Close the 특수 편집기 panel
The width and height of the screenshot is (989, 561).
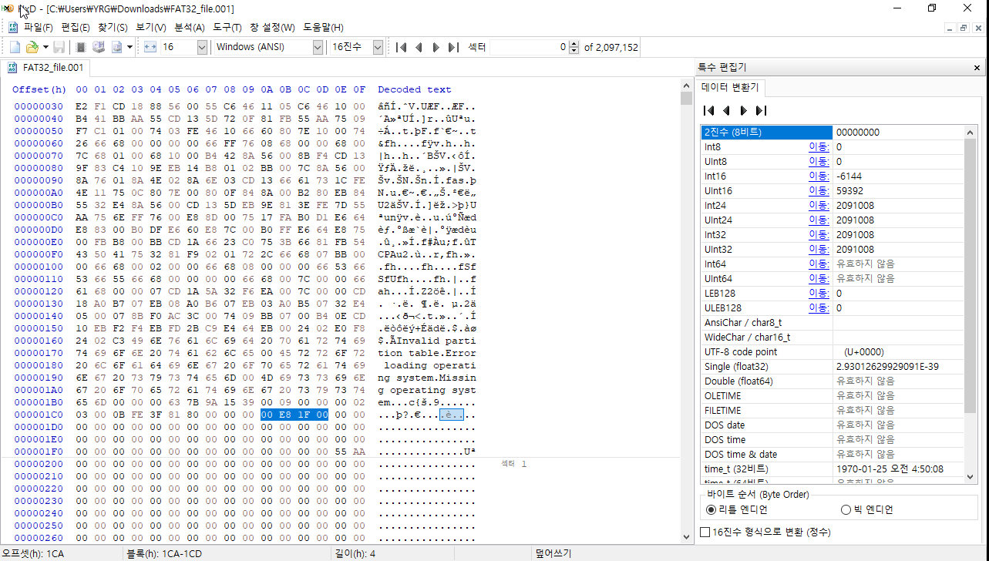(x=977, y=68)
